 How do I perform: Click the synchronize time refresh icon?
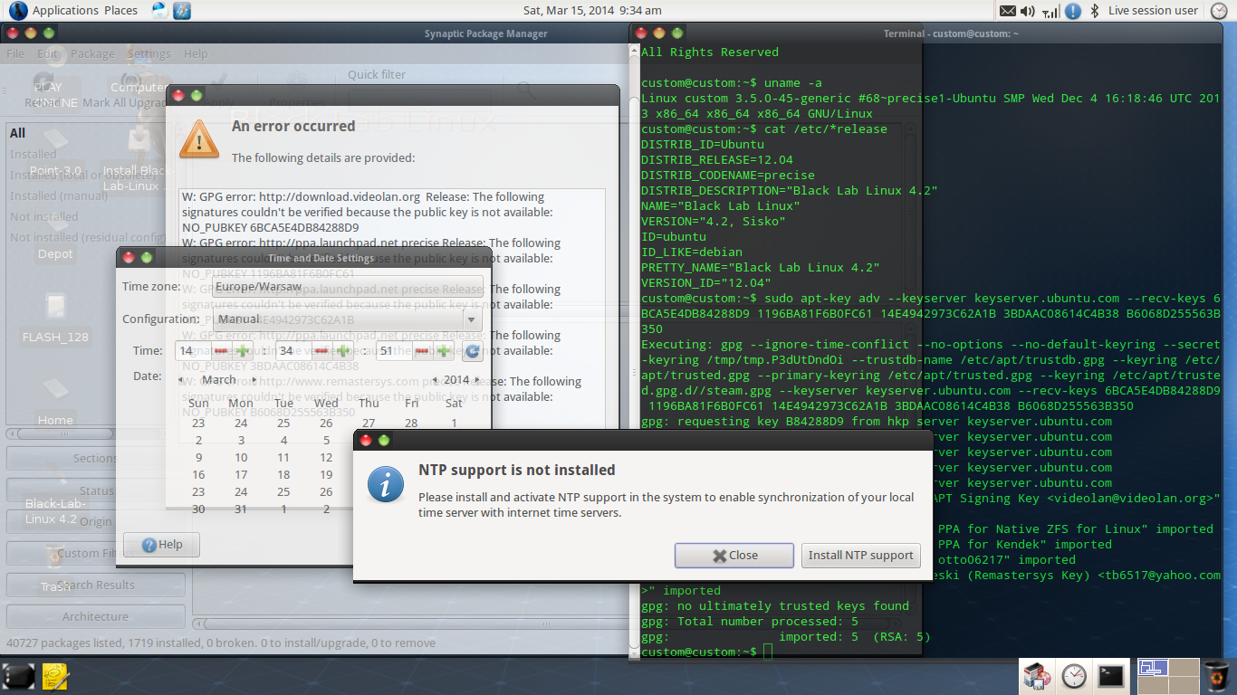pyautogui.click(x=472, y=351)
